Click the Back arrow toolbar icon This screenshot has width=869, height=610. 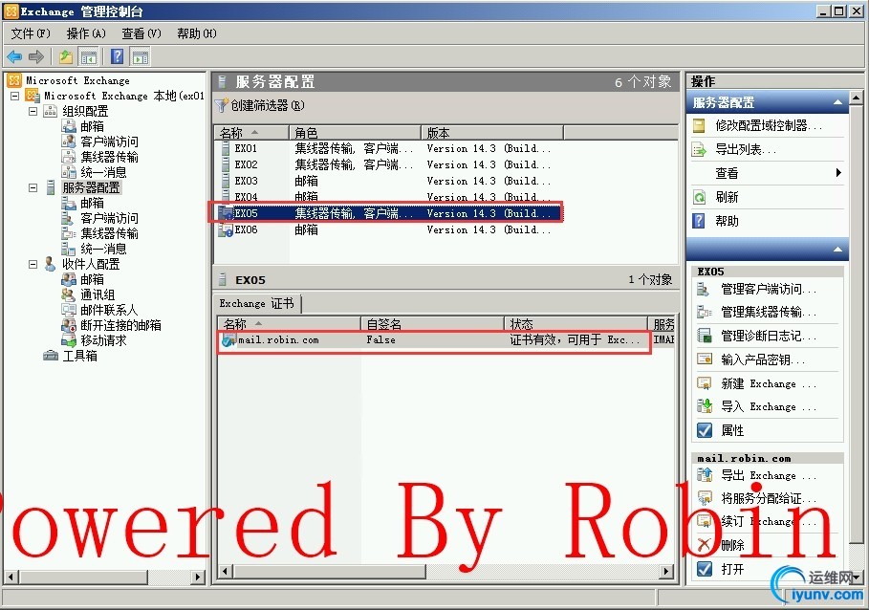click(13, 56)
